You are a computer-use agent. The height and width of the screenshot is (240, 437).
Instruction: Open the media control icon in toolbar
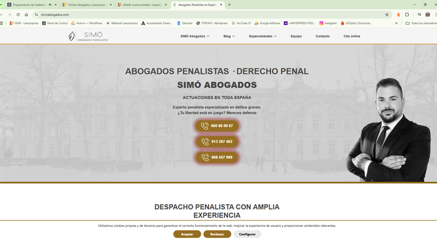point(419,15)
